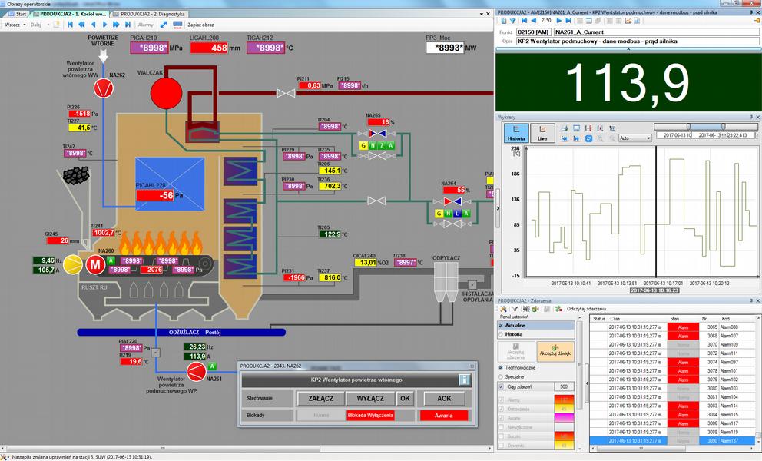The image size is (762, 461).
Task: Click the screen capture monitor icon
Action: [x=177, y=25]
